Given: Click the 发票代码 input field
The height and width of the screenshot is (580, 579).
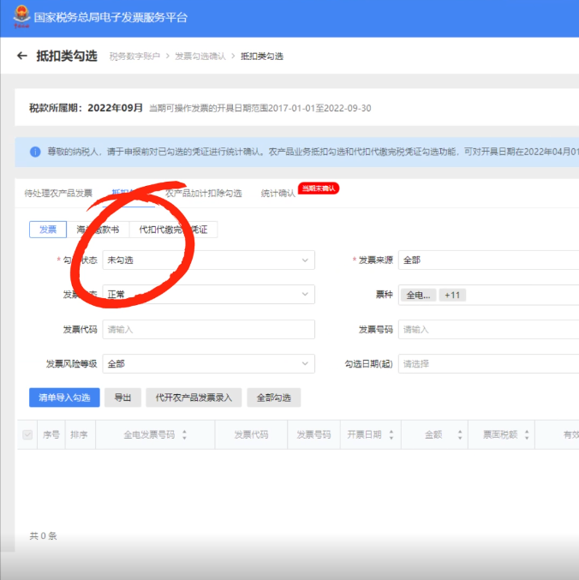Looking at the screenshot, I should click(208, 330).
